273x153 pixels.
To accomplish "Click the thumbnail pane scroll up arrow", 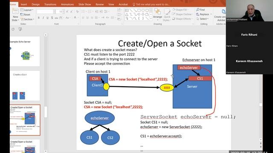I will click(x=46, y=35).
